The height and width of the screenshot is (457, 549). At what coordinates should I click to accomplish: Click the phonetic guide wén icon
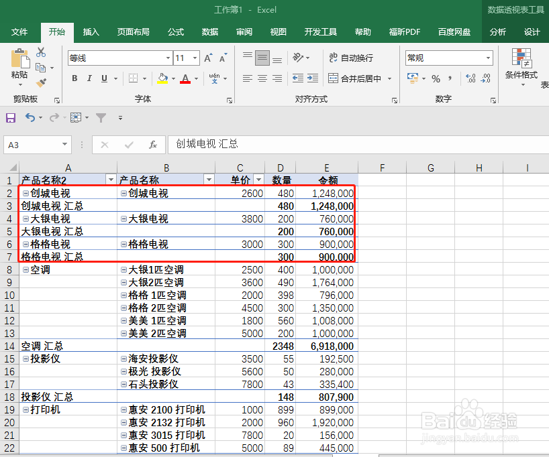click(x=214, y=78)
